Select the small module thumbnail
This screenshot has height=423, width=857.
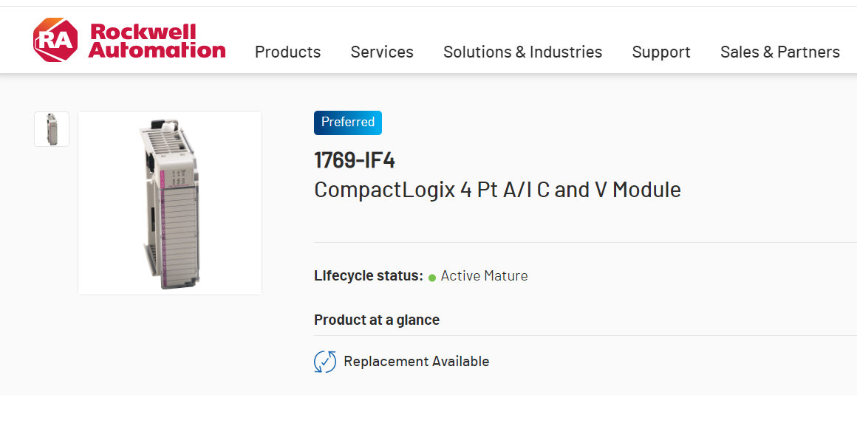click(52, 129)
